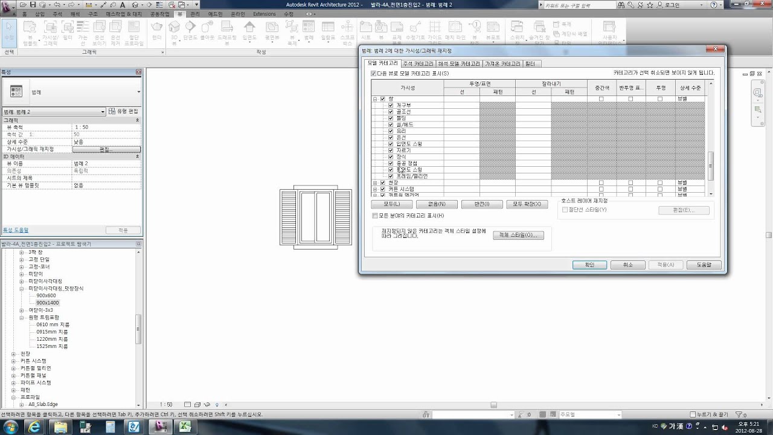The height and width of the screenshot is (435, 773).
Task: Click the 모두(L) select all button
Action: coord(391,204)
